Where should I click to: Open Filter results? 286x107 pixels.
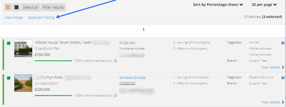[x=53, y=7]
